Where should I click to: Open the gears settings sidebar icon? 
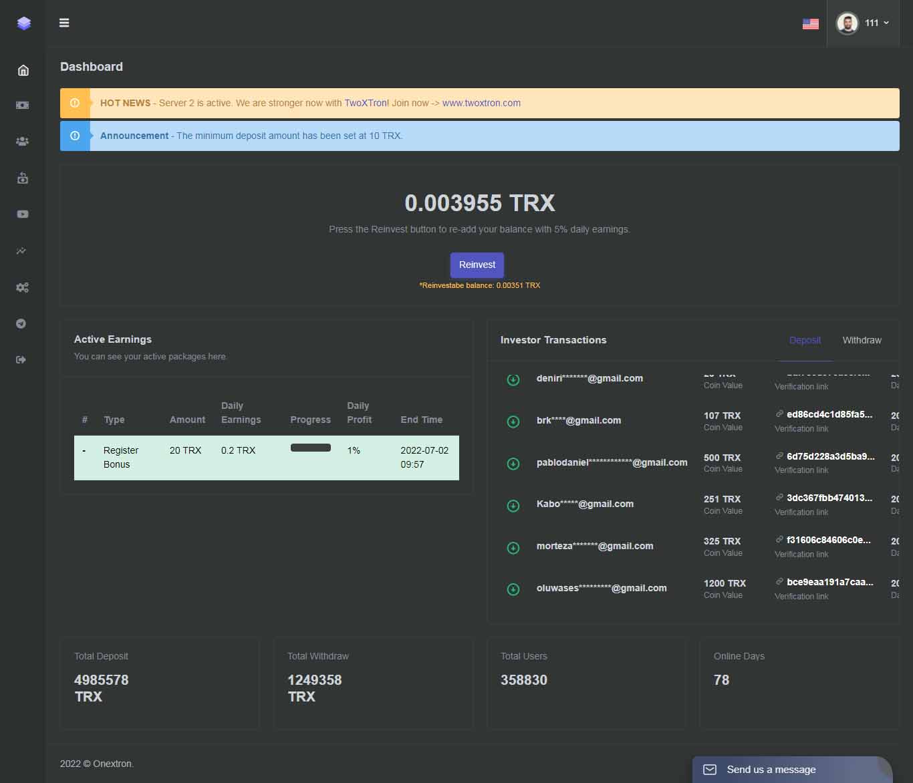[x=22, y=287]
